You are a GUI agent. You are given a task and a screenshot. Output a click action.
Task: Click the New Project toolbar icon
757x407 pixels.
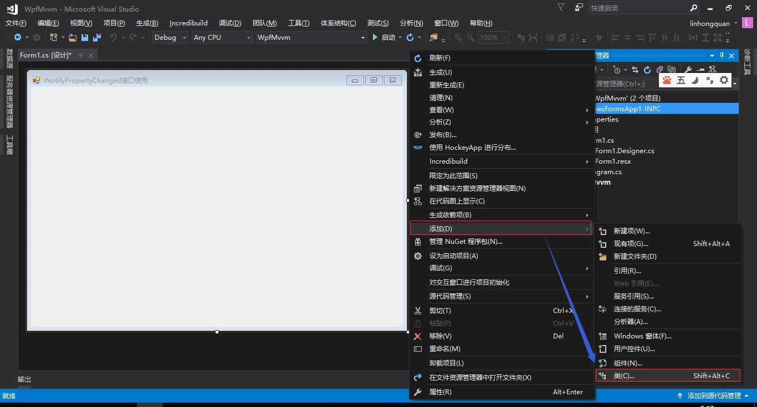pyautogui.click(x=54, y=37)
